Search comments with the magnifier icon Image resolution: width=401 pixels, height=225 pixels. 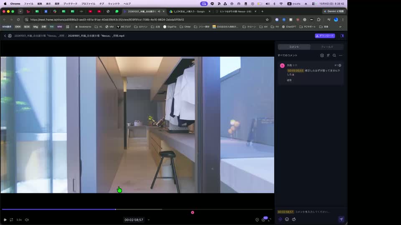click(x=334, y=55)
